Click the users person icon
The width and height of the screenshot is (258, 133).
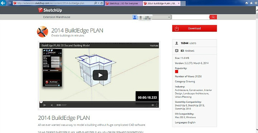177,43
